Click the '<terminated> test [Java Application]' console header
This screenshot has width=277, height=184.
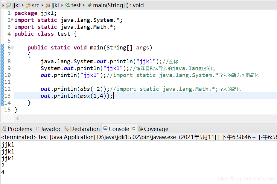point(48,137)
